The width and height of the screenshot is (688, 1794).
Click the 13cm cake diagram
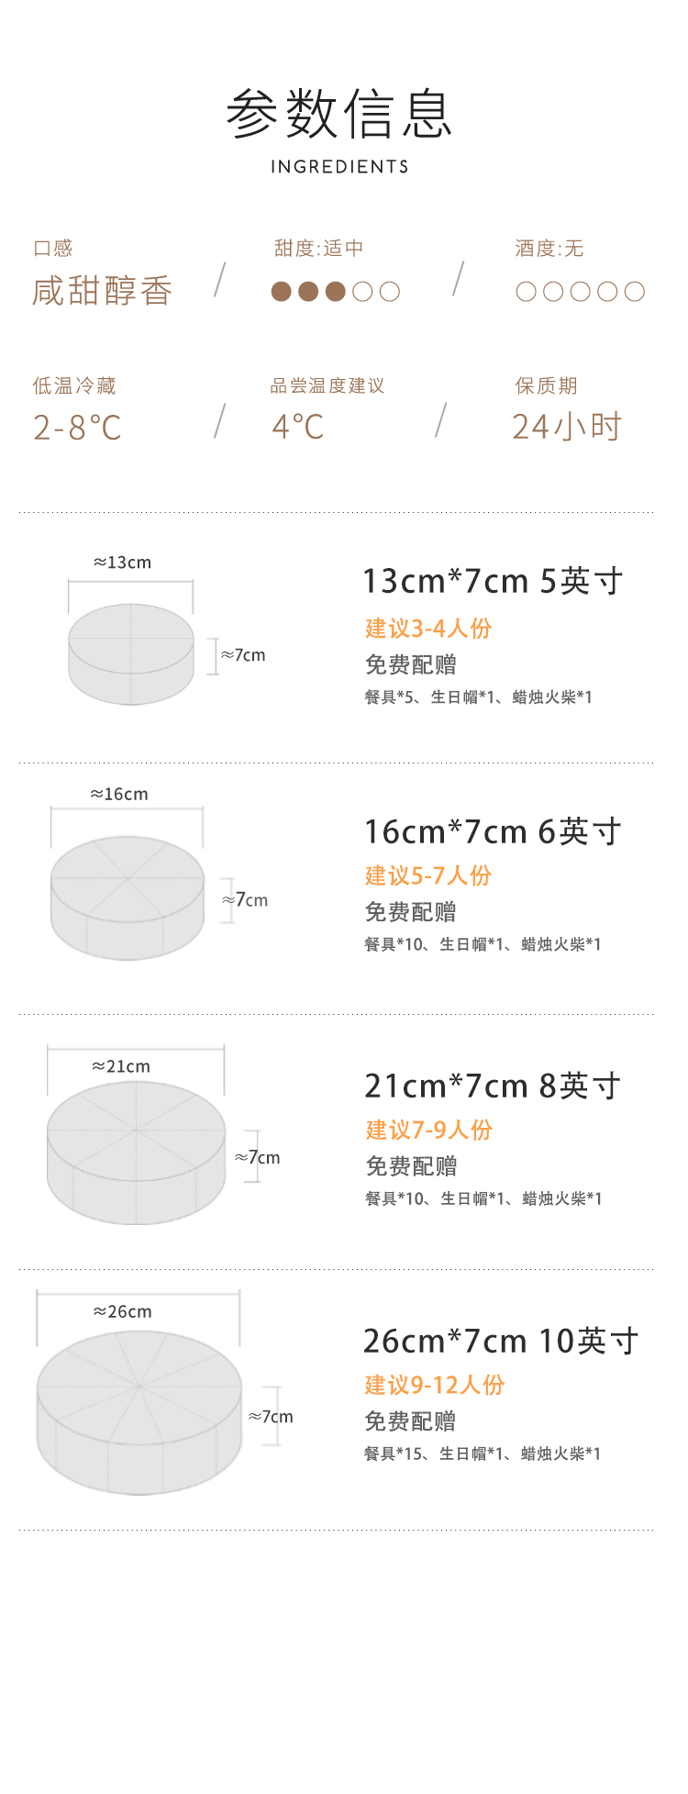tap(131, 653)
